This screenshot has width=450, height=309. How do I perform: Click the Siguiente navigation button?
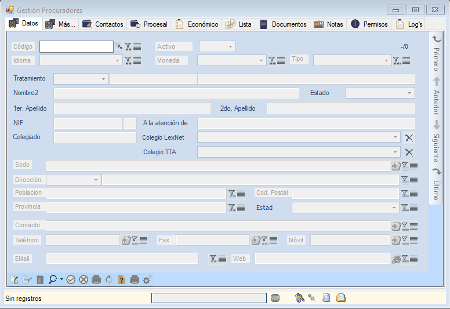[437, 139]
